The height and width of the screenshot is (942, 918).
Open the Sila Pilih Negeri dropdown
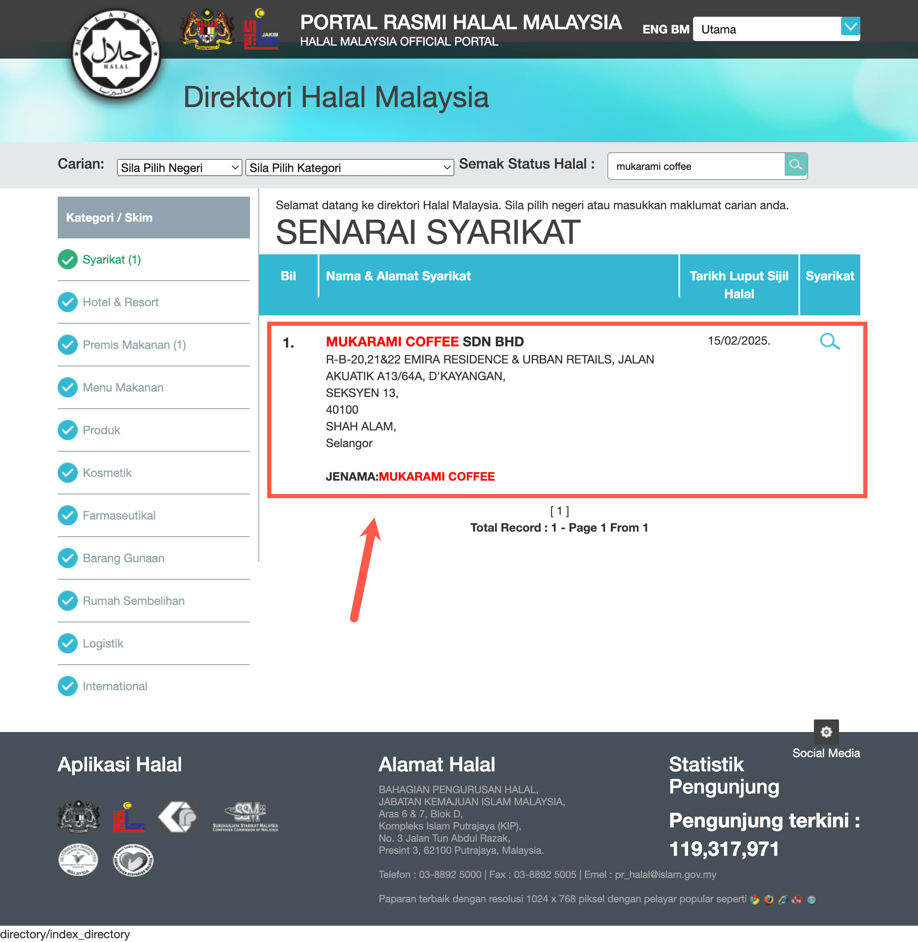point(179,167)
